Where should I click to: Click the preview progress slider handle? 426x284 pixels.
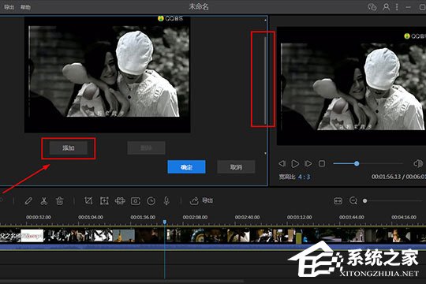tap(357, 163)
